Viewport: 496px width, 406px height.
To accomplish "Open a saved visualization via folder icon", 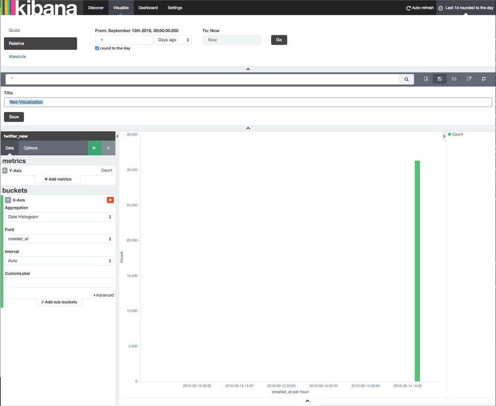I will 454,78.
